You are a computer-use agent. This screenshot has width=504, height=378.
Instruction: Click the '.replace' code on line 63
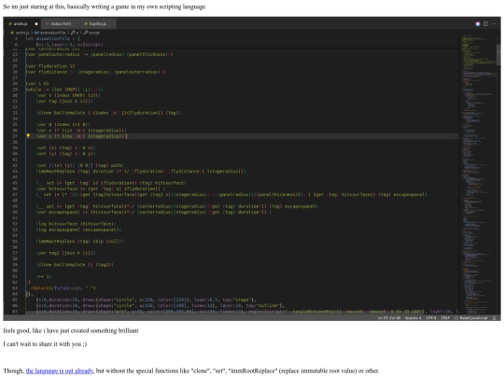62,288
